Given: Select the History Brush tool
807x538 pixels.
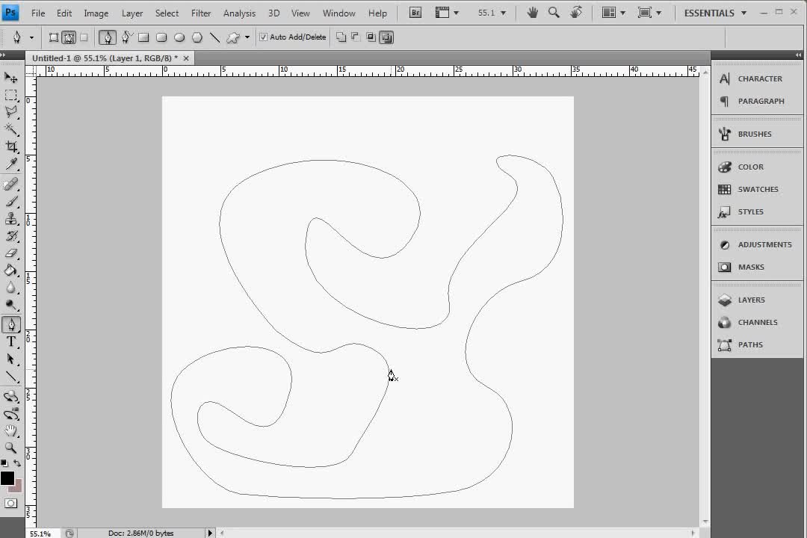Looking at the screenshot, I should tap(10, 236).
